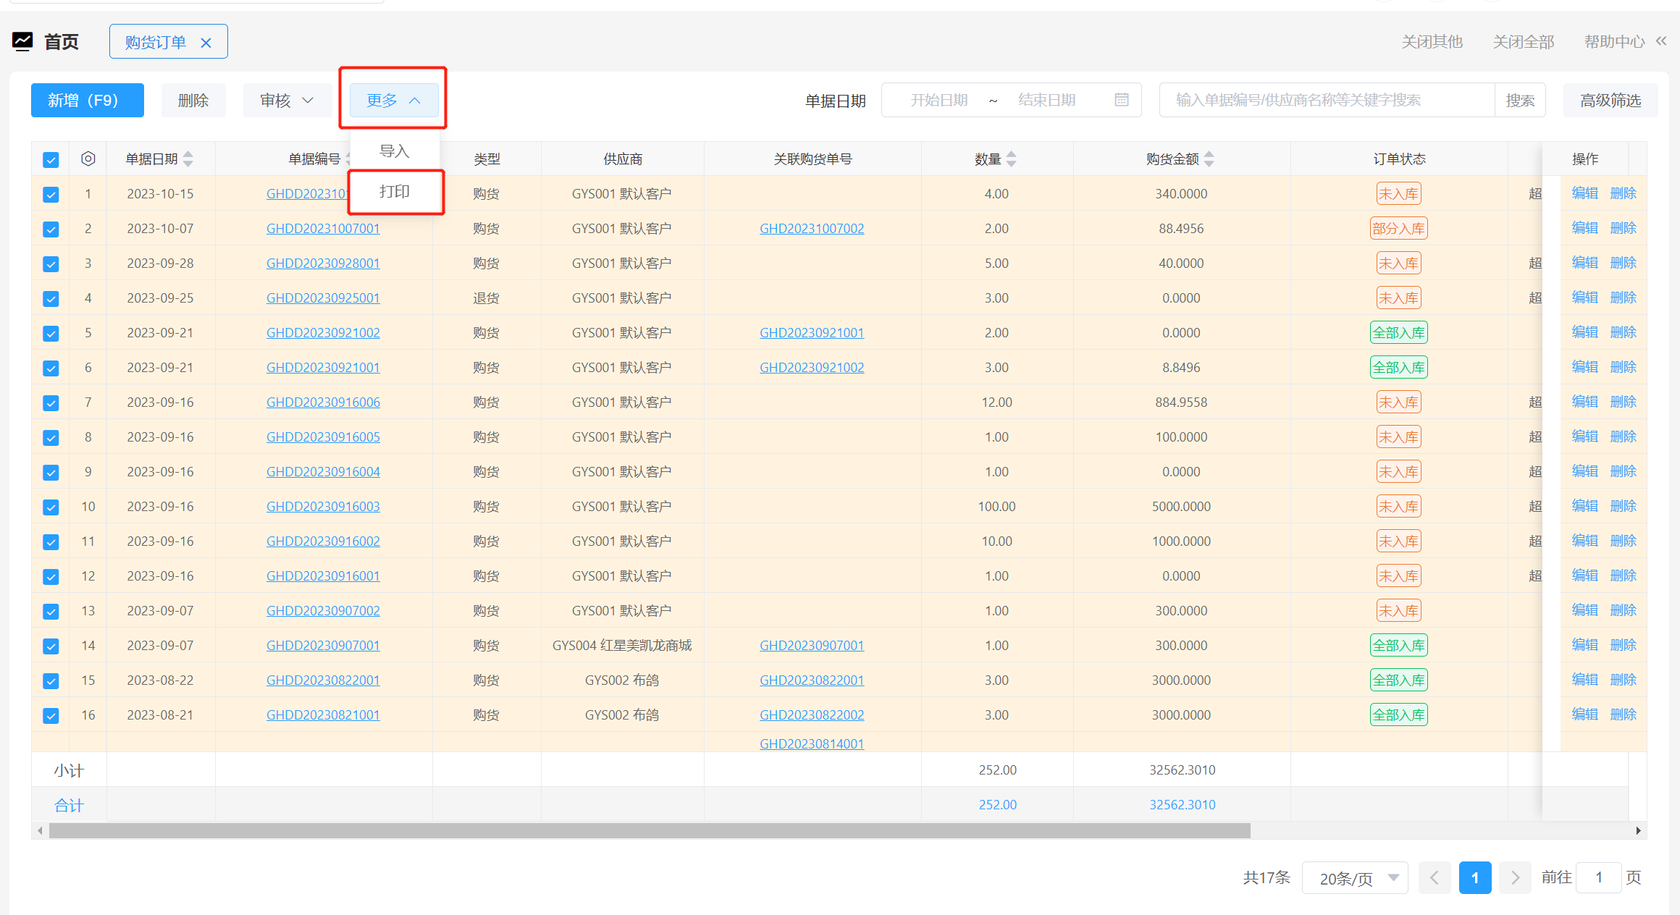Screen dimensions: 1680x915
Task: Uncheck the select-all header checkbox
Action: [x=51, y=159]
